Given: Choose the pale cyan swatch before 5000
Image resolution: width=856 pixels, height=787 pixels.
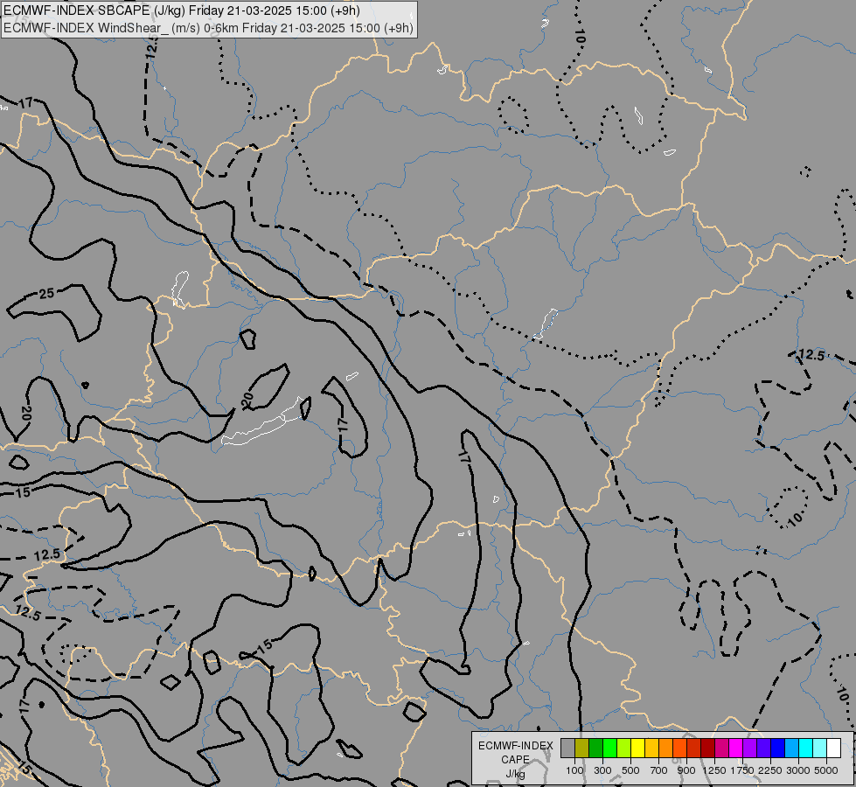Looking at the screenshot, I should click(819, 748).
